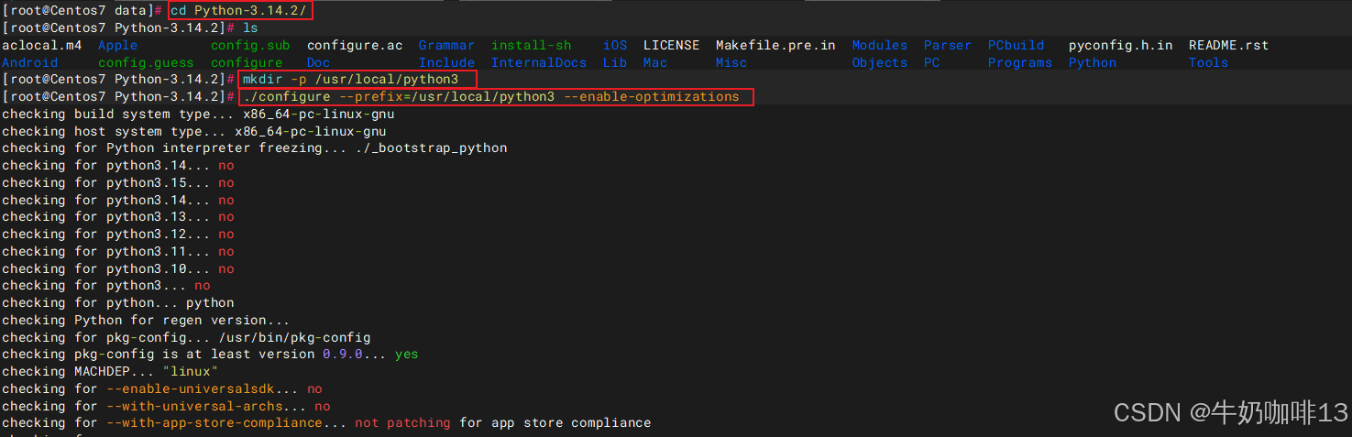Click the version number 0.9.0
The height and width of the screenshot is (437, 1352).
pyautogui.click(x=342, y=354)
